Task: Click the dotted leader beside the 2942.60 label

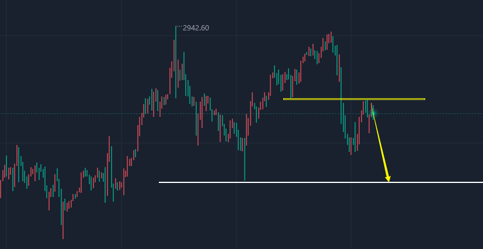Action: pos(179,26)
